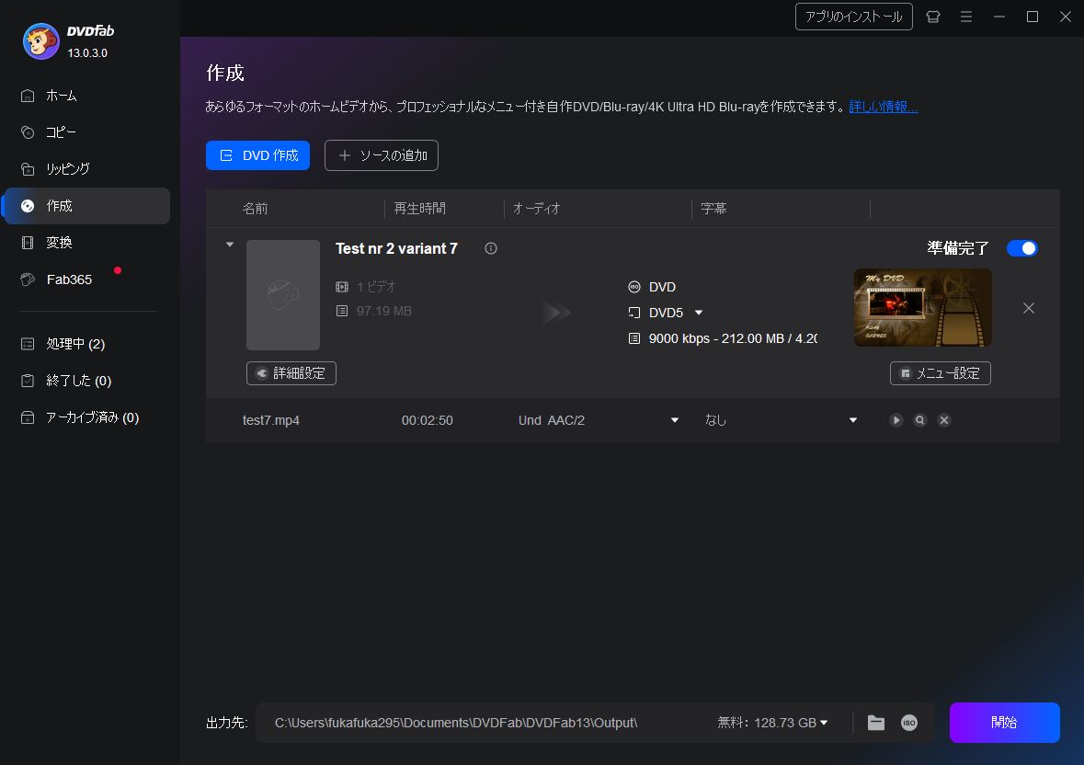Remove test7.mp4 from the list
The height and width of the screenshot is (765, 1084).
click(944, 420)
